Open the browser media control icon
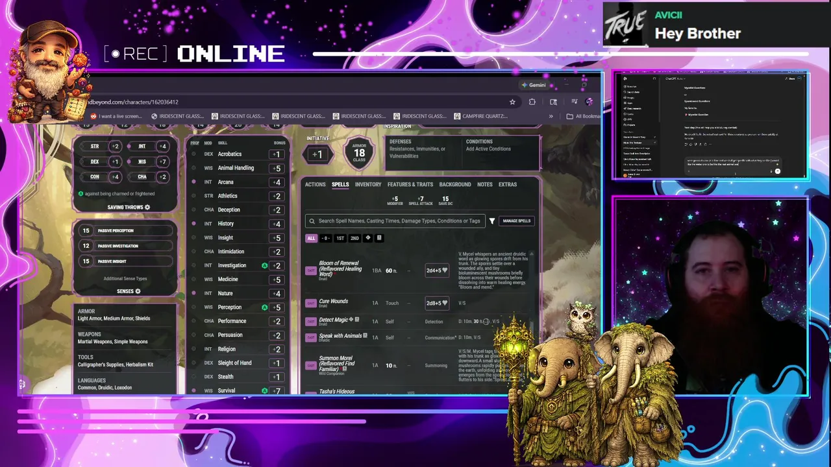This screenshot has width=831, height=467. coord(573,102)
